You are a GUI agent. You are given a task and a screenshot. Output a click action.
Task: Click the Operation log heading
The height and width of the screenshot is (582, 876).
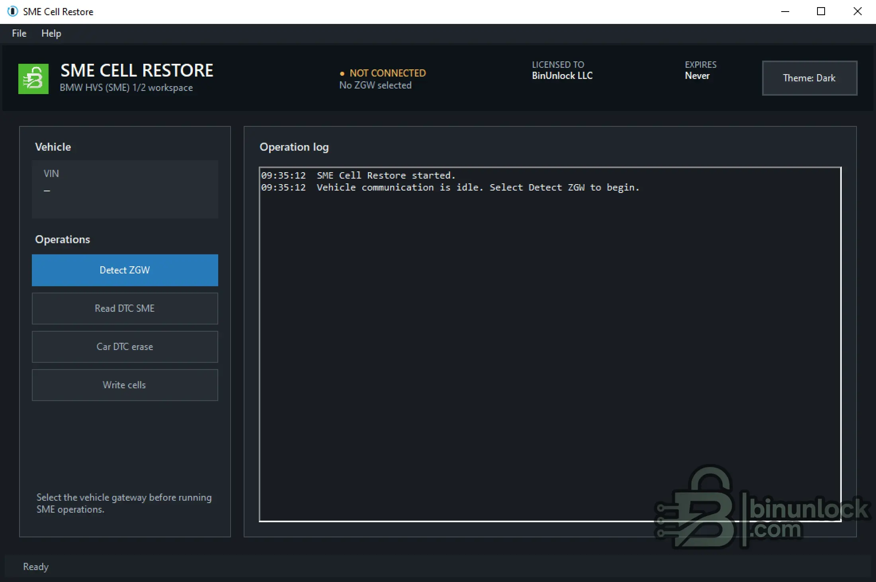coord(294,147)
